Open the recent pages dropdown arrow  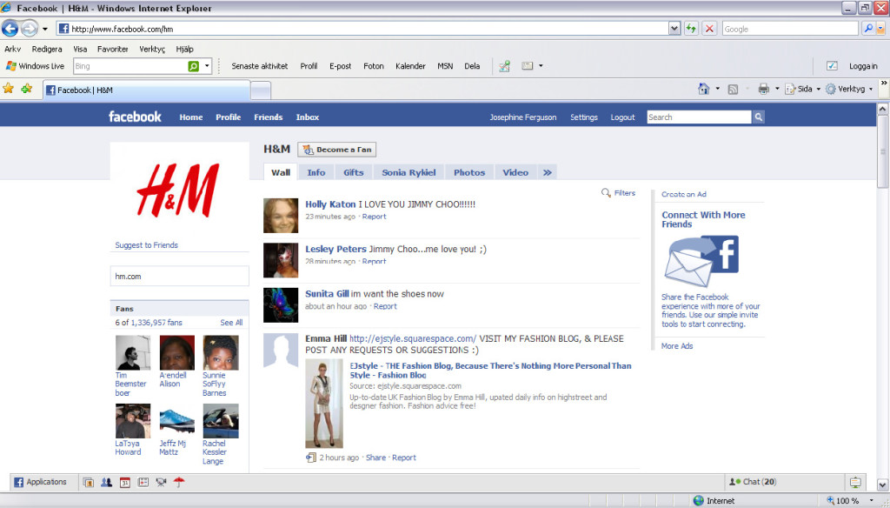45,29
